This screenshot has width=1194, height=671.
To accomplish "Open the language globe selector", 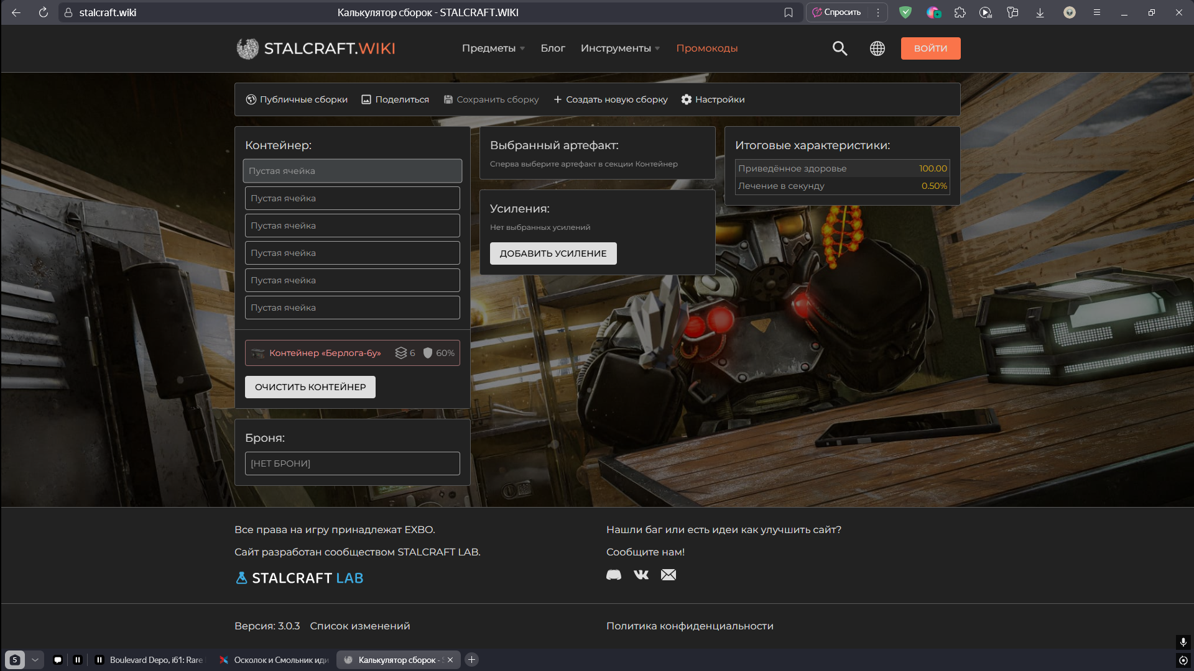I will pyautogui.click(x=877, y=48).
